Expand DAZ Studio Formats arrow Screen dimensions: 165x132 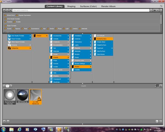[30, 36]
